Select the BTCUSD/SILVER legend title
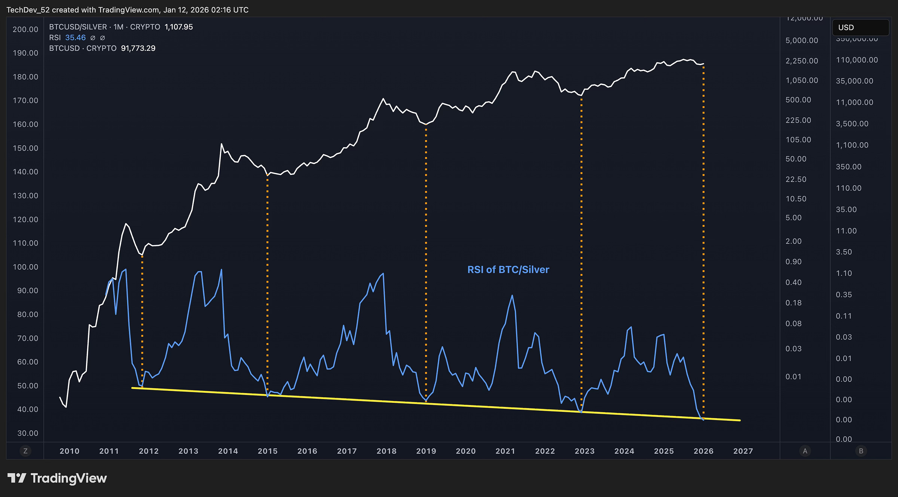The height and width of the screenshot is (497, 898). pos(78,27)
